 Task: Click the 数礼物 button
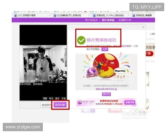(x=106, y=94)
